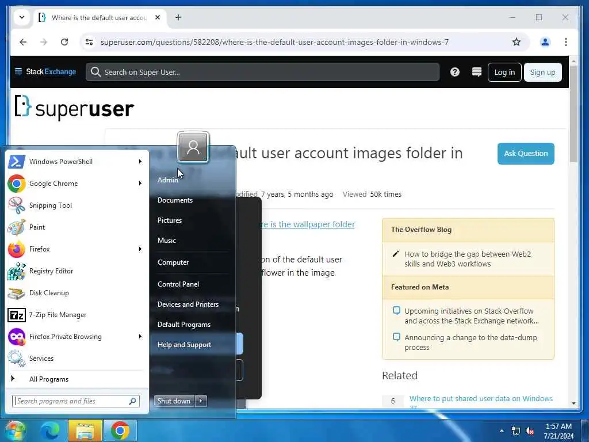589x442 pixels.
Task: Open 'Where to put shared user data' link
Action: (x=481, y=399)
